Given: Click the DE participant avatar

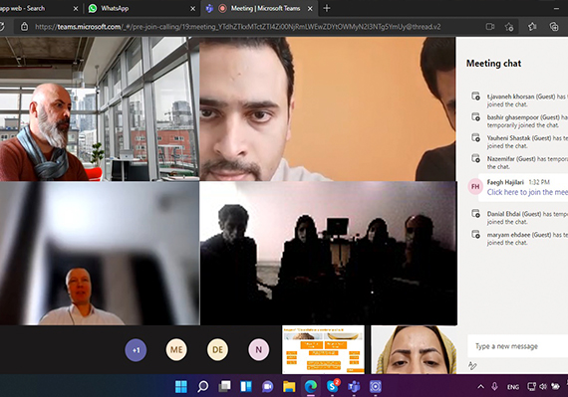Looking at the screenshot, I should tap(217, 349).
